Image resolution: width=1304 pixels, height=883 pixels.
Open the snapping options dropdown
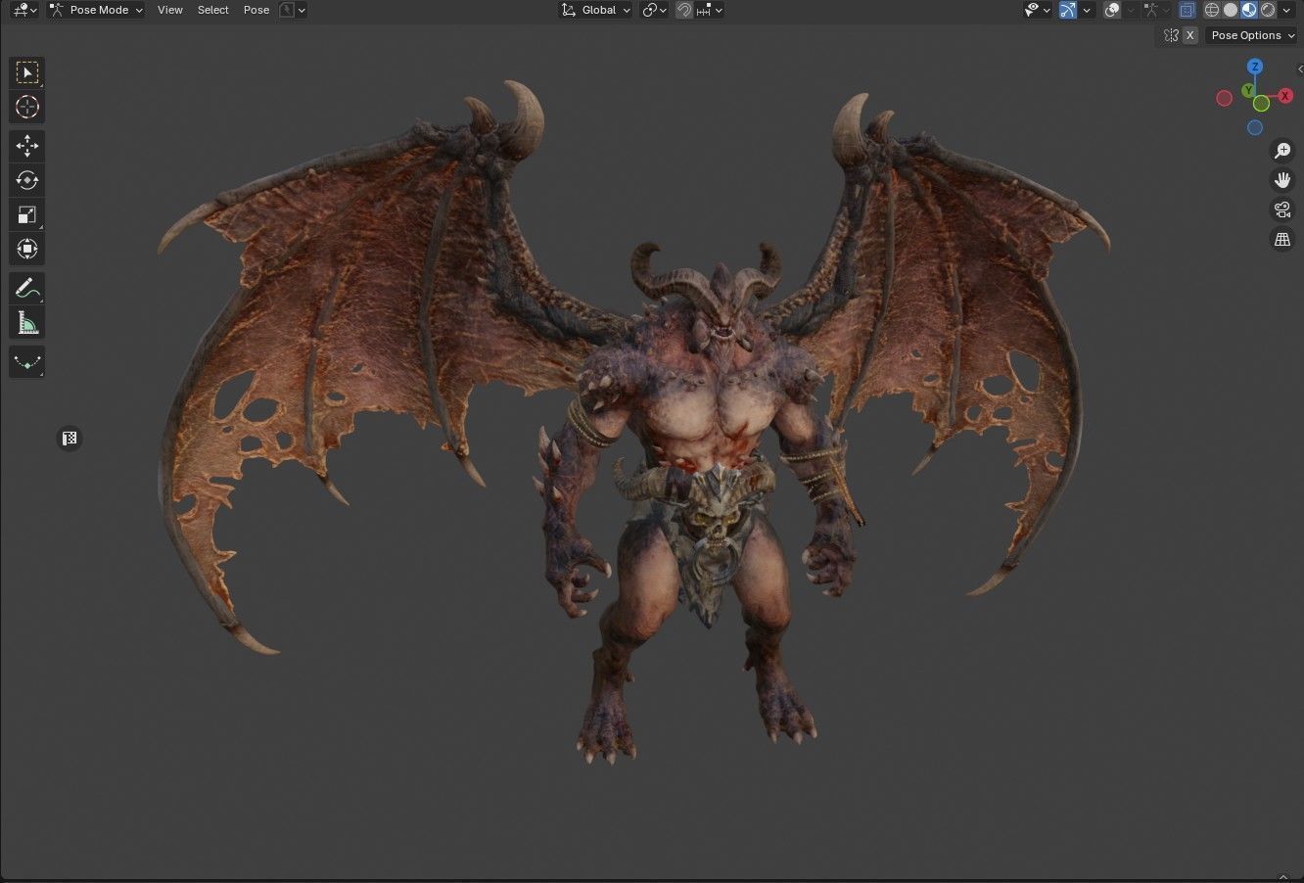(x=710, y=10)
